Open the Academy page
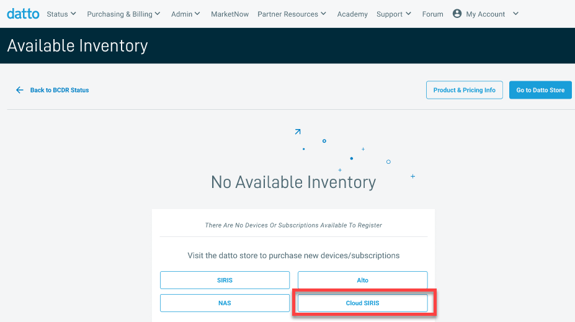Image resolution: width=575 pixels, height=322 pixels. pos(352,14)
